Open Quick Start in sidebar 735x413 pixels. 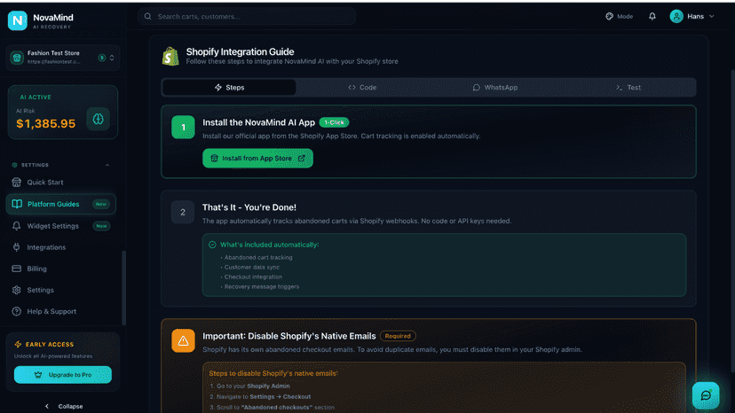[61, 183]
